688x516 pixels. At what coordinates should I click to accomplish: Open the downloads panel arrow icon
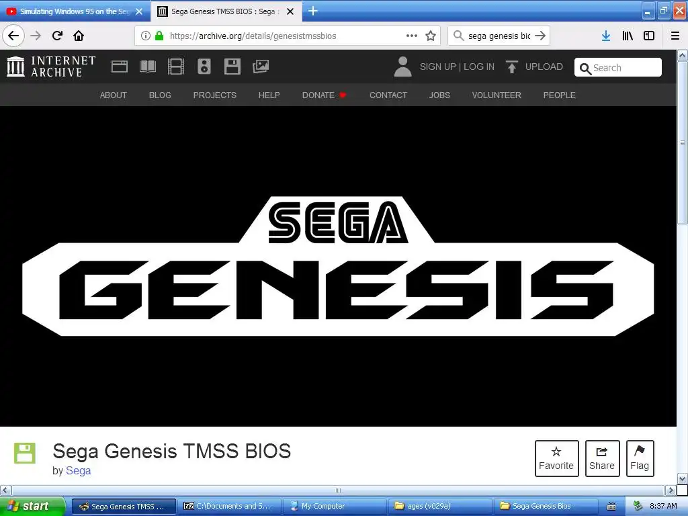pos(606,36)
